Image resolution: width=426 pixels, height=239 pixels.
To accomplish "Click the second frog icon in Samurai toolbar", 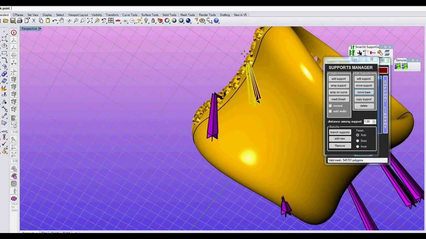I will click(x=405, y=66).
